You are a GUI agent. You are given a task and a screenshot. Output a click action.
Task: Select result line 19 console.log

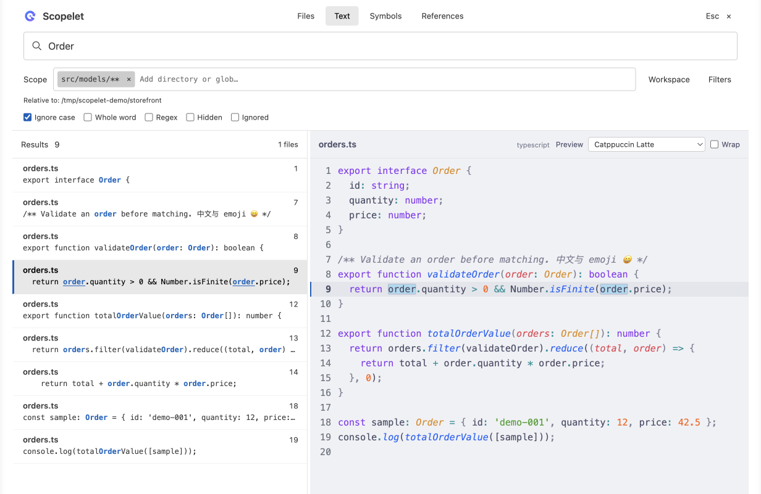[x=160, y=446]
